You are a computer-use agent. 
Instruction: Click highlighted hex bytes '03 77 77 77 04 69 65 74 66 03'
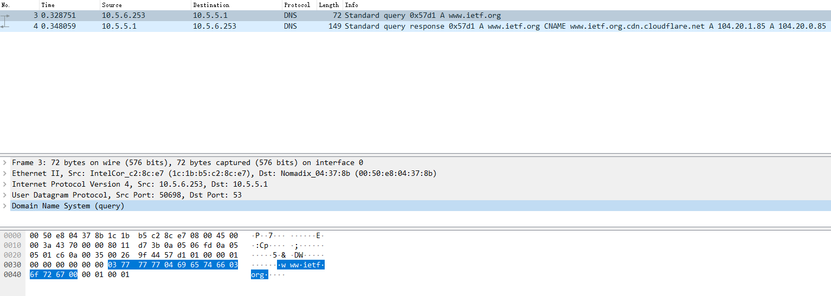173,265
